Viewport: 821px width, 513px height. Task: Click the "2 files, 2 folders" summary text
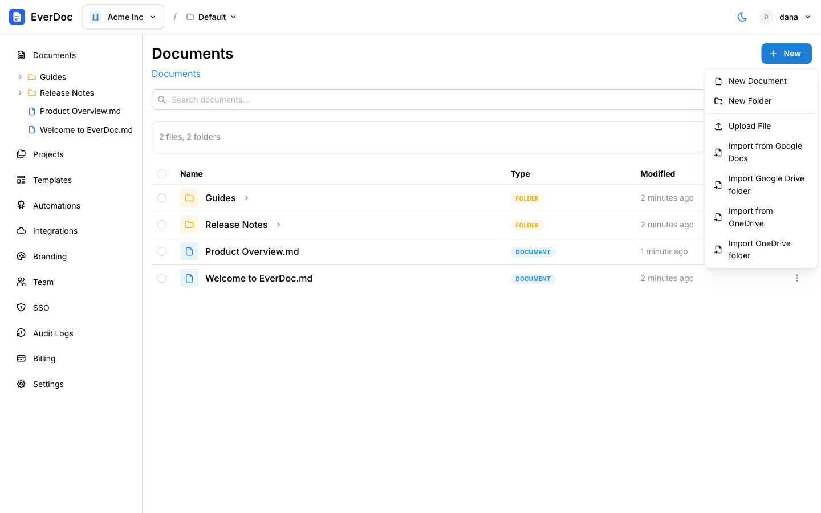(x=190, y=137)
